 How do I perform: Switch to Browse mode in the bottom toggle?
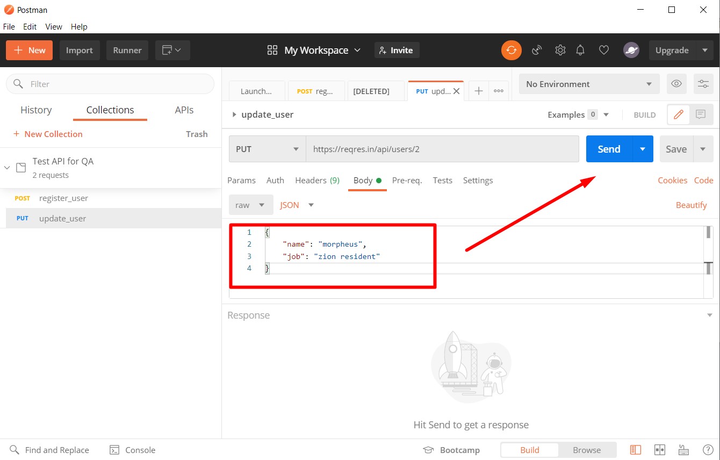(586, 450)
